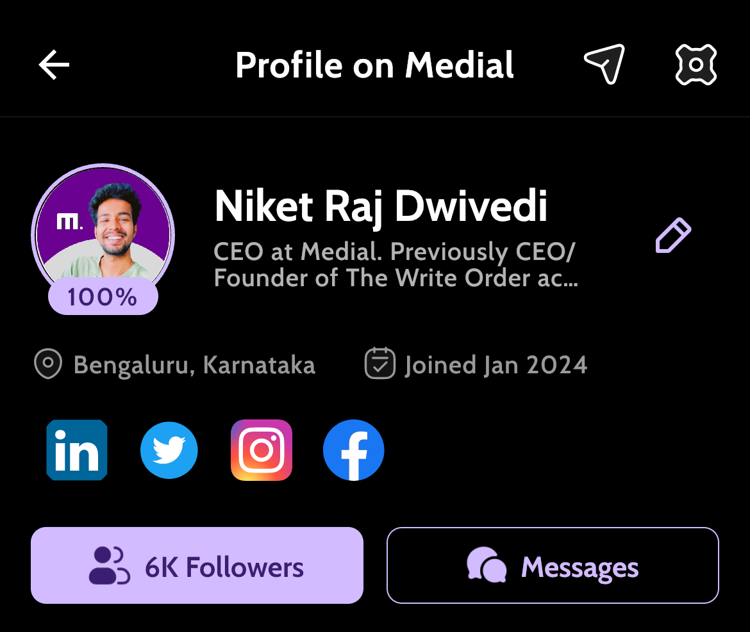750x632 pixels.
Task: Tap the 100% profile completion badge
Action: (x=103, y=296)
